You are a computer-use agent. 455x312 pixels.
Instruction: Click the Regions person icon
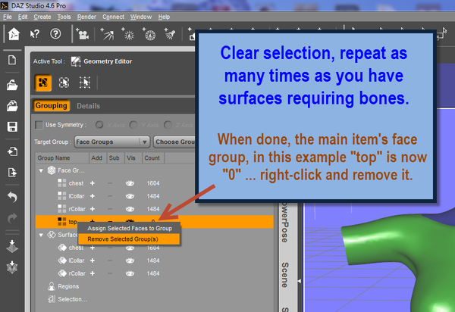(52, 286)
